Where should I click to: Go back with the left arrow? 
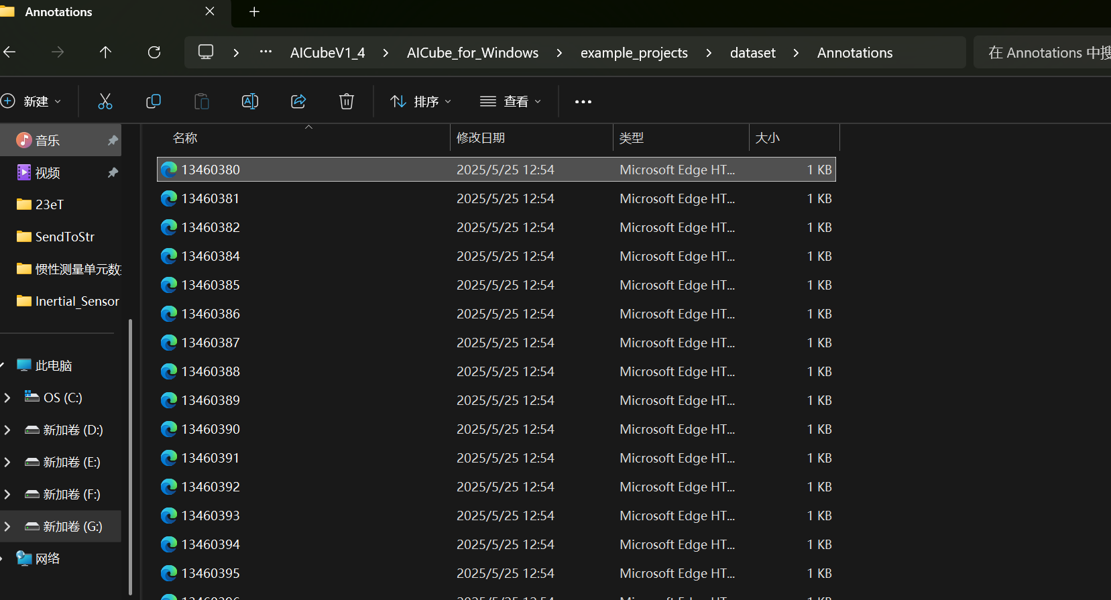tap(10, 52)
